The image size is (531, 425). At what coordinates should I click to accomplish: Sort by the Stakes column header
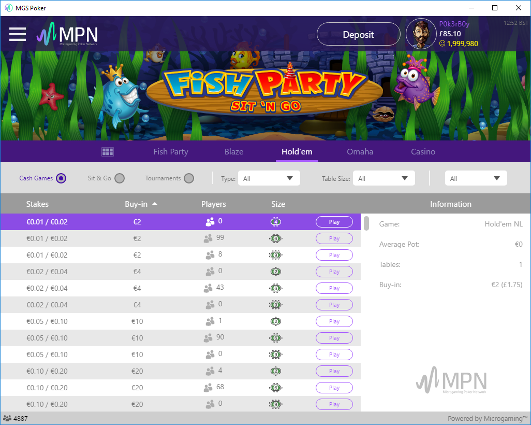pyautogui.click(x=37, y=204)
